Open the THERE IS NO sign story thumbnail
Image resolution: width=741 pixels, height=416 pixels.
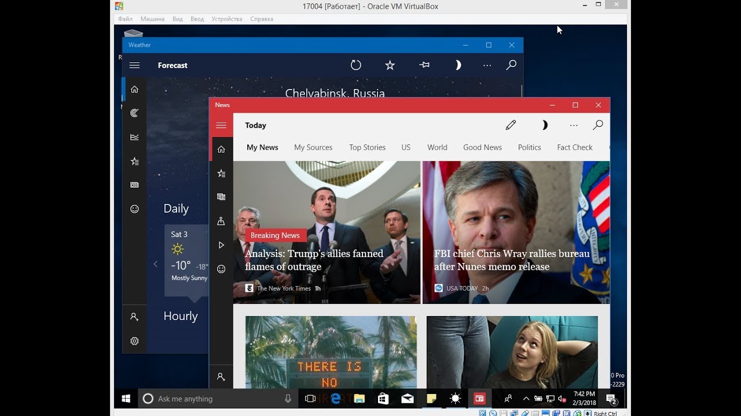(331, 352)
